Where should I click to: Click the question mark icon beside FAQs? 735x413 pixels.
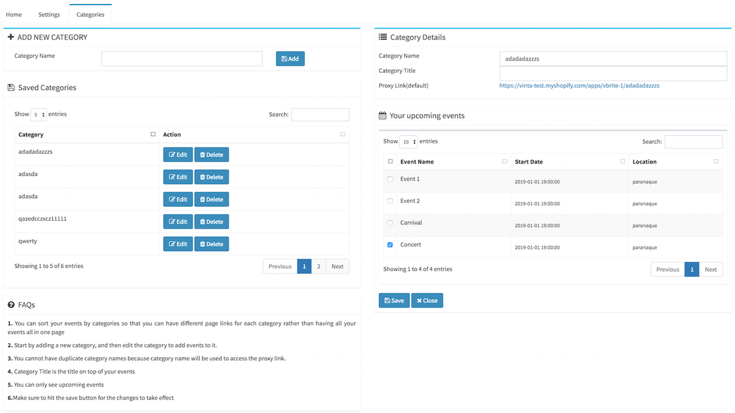pyautogui.click(x=11, y=305)
